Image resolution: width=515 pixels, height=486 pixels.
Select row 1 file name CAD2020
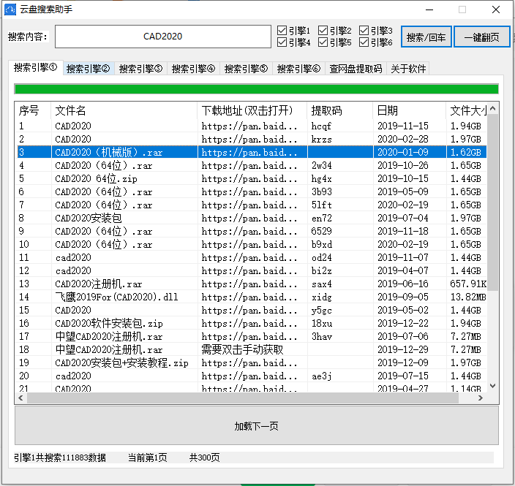coord(73,126)
